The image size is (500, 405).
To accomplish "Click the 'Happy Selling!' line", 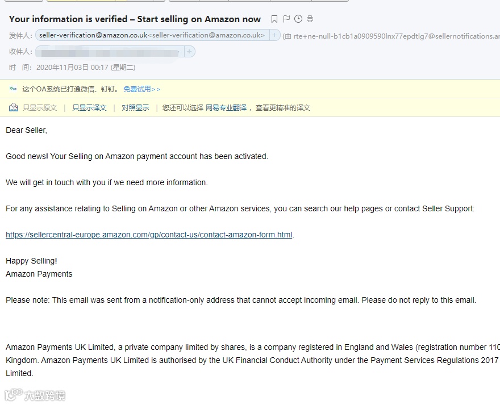I will (x=31, y=261).
